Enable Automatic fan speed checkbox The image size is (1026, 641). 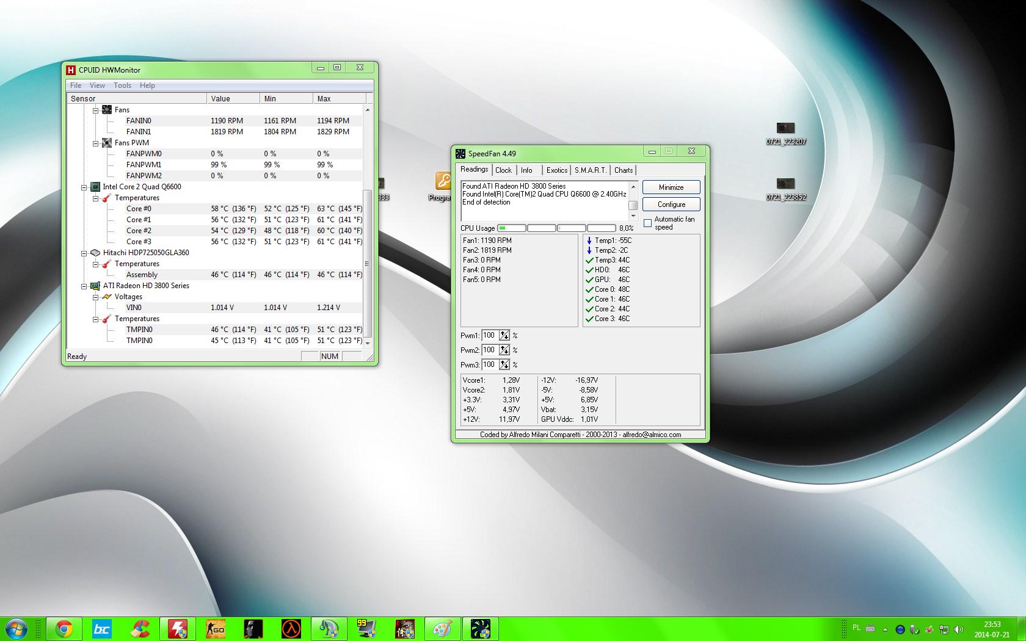pos(647,223)
